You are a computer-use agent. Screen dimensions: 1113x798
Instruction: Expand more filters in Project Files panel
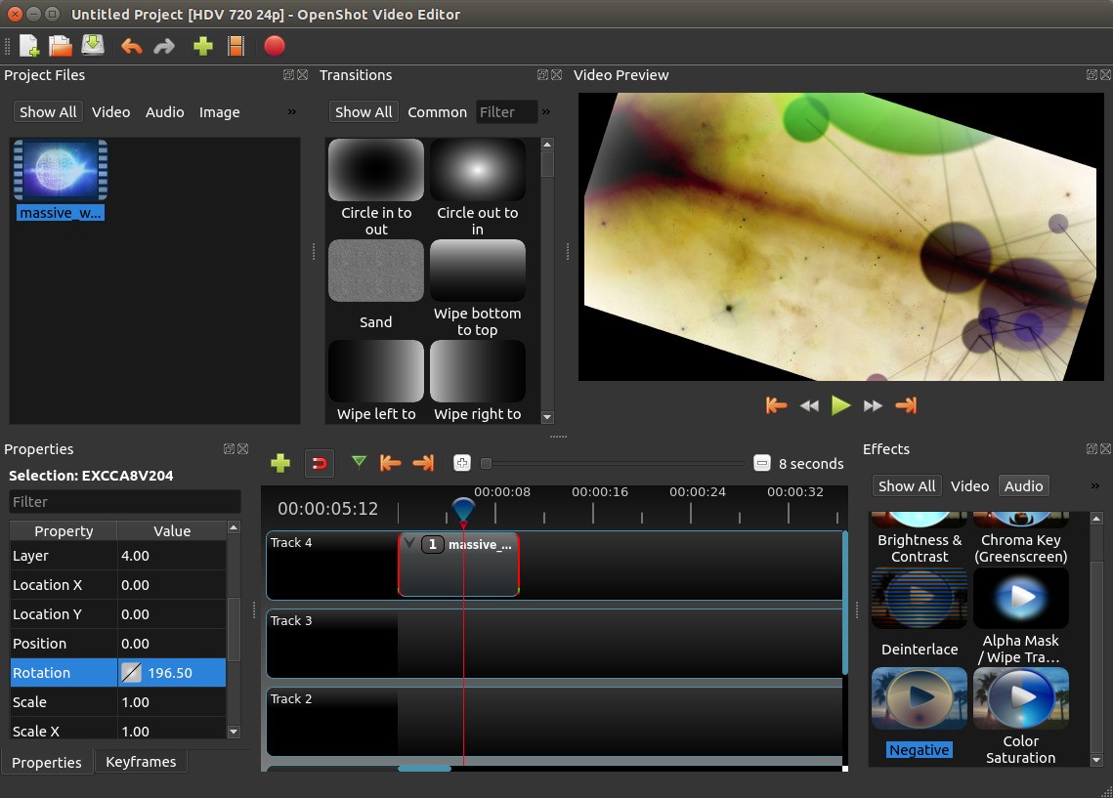291,112
